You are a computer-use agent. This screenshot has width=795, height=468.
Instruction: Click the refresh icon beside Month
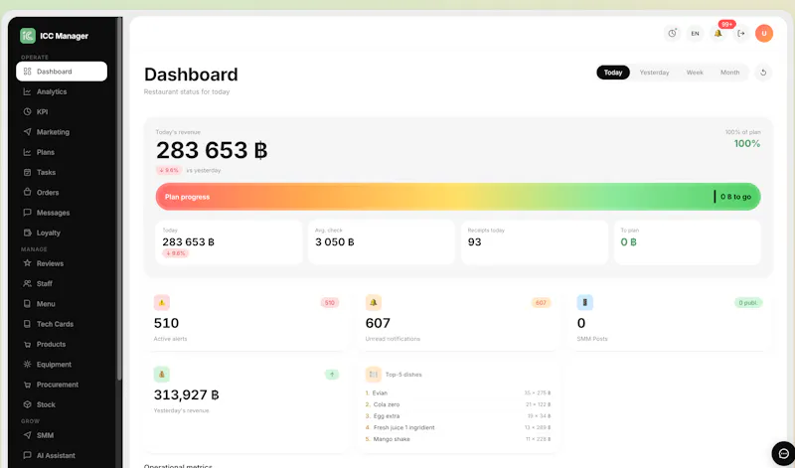763,73
